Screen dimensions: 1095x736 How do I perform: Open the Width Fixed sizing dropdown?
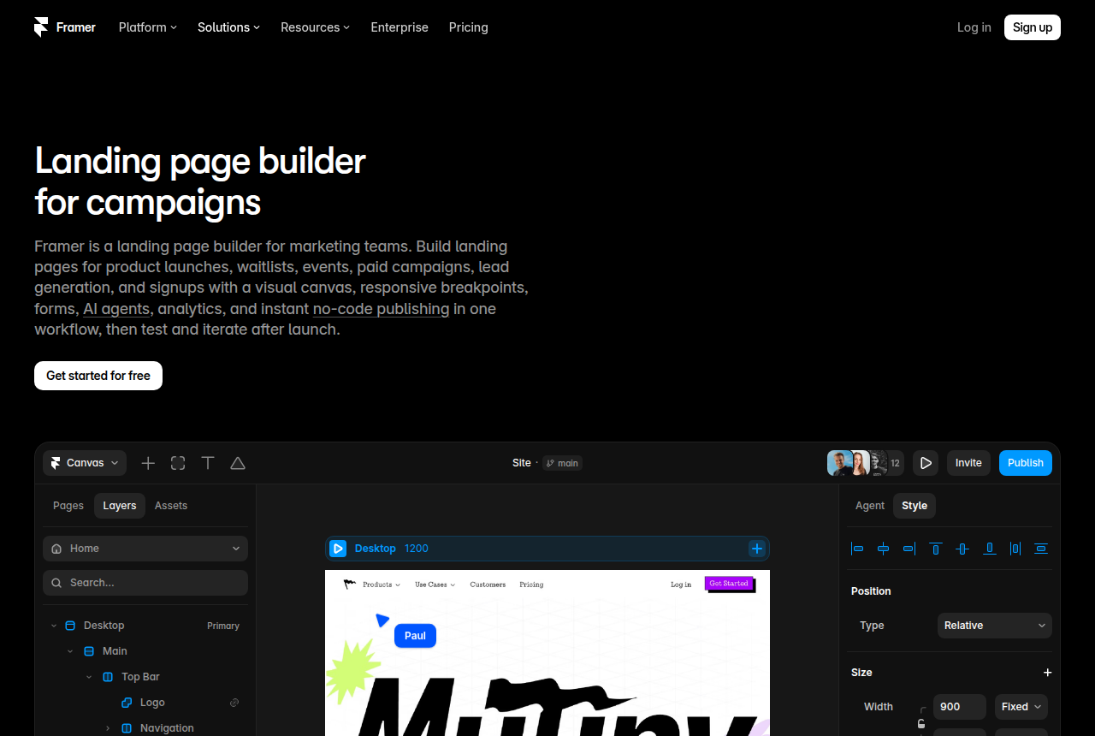(1021, 707)
